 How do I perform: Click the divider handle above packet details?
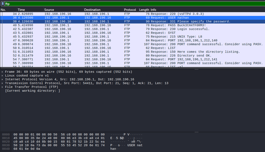click(x=196, y=69)
